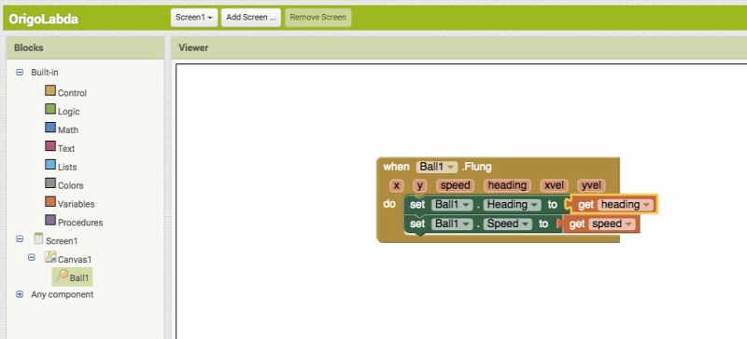
Task: Click the xvel parameter in Flung block
Action: coord(554,185)
